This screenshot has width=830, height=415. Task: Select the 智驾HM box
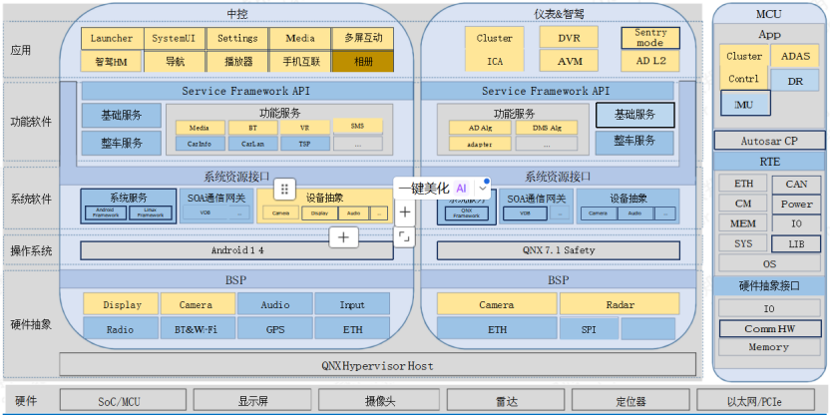tap(112, 62)
